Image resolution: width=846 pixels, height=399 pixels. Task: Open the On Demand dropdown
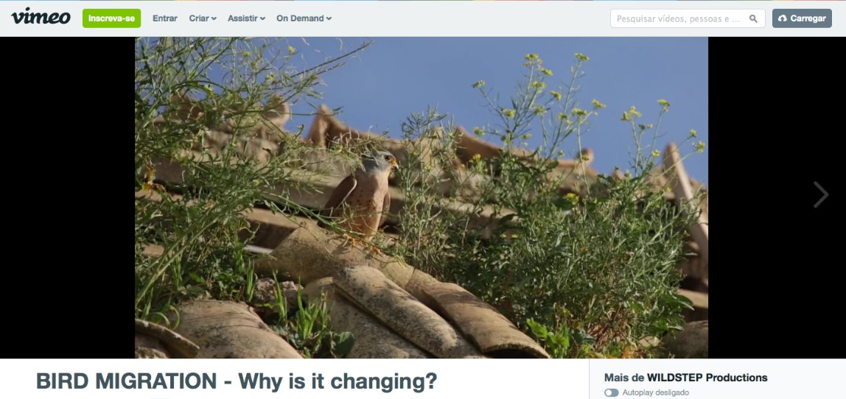click(304, 18)
